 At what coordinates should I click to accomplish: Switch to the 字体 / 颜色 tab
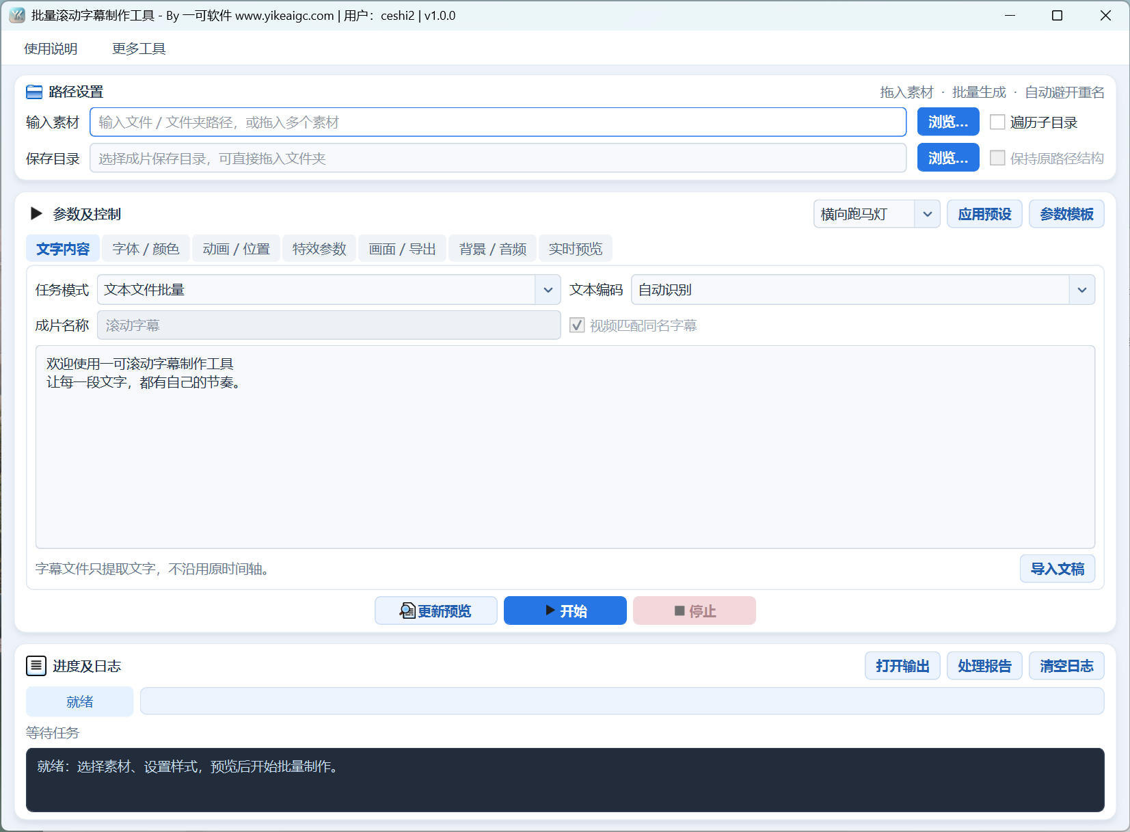(x=146, y=249)
